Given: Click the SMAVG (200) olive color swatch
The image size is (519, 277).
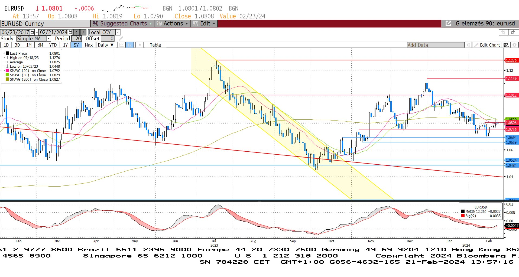Looking at the screenshot, I should (7, 79).
